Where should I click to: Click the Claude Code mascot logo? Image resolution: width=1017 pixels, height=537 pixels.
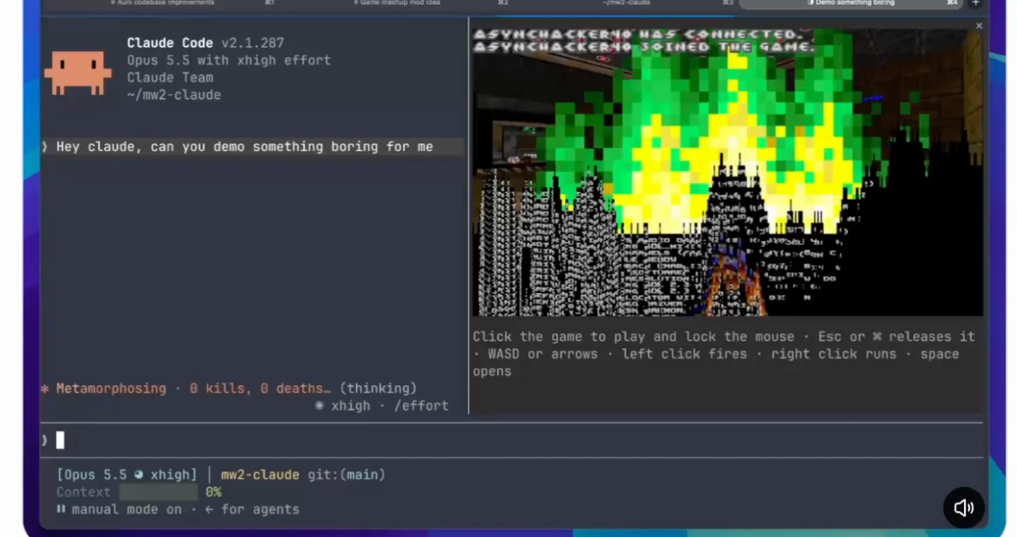[x=78, y=73]
